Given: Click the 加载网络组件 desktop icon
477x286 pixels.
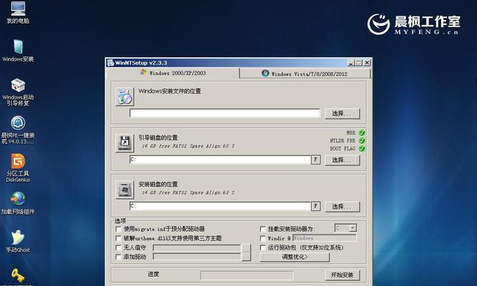Looking at the screenshot, I should (x=18, y=203).
